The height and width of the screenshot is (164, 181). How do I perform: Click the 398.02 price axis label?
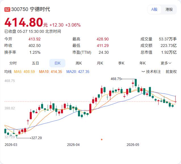10,108
